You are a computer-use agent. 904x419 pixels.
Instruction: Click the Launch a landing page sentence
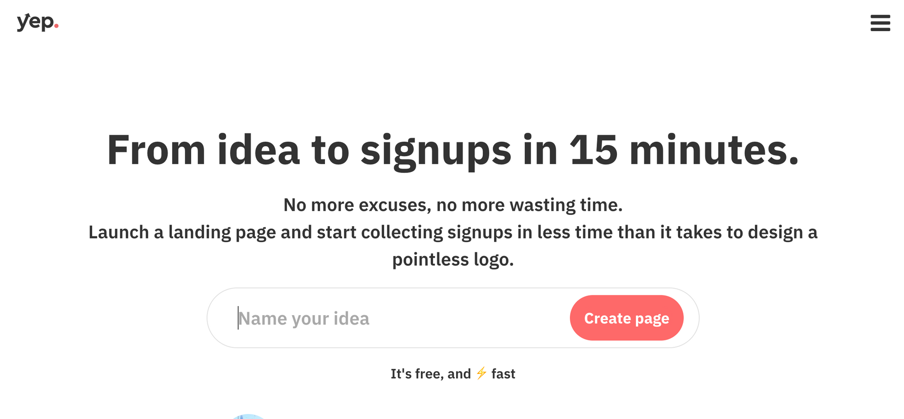click(x=453, y=246)
